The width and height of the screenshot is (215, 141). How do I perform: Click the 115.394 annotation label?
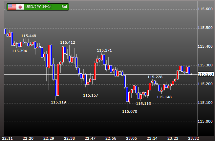19,51
